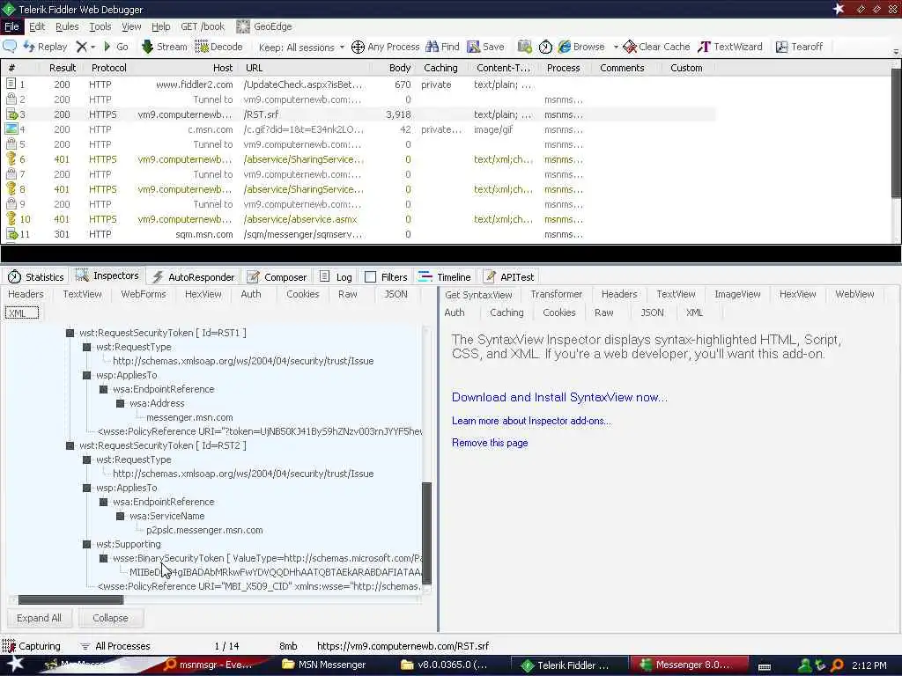
Task: Switch to the Log tab
Action: point(336,277)
